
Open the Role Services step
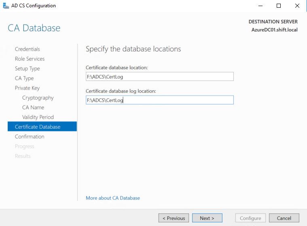click(30, 59)
